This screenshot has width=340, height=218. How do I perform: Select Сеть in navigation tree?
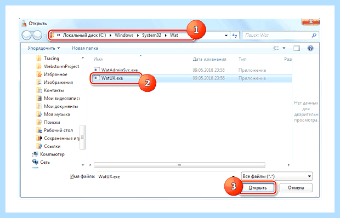(45, 162)
